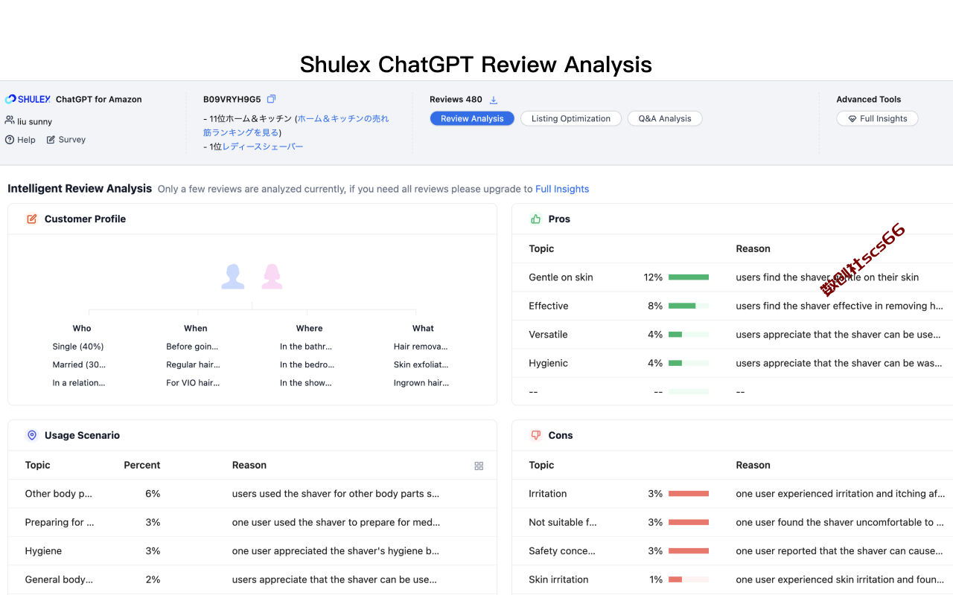This screenshot has height=595, width=953.
Task: Click the Cons thumbs-down icon
Action: pos(535,435)
